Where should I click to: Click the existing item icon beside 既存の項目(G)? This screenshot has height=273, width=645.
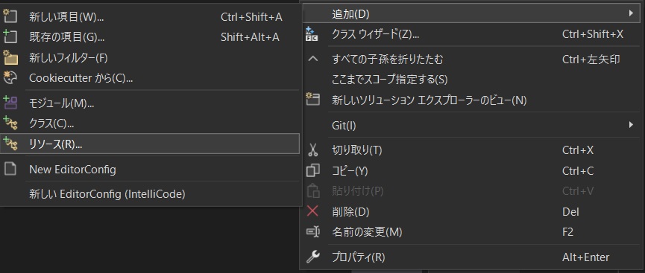click(10, 37)
